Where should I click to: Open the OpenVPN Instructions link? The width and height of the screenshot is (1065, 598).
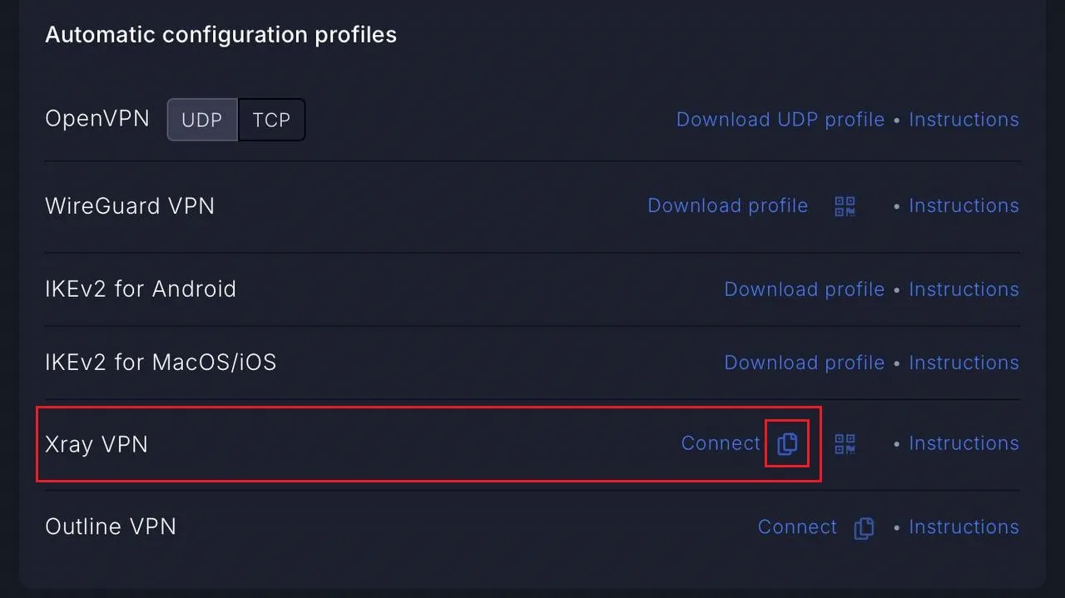click(963, 120)
